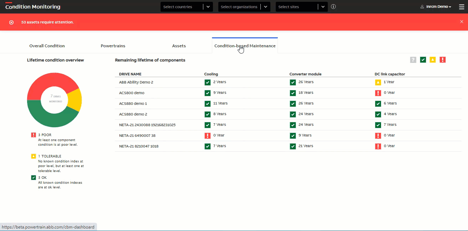Click the '53 assets require attention.' message

click(47, 22)
